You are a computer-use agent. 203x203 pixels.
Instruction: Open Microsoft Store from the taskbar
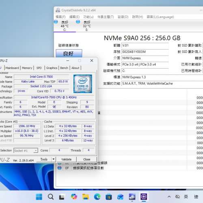(x=109, y=197)
